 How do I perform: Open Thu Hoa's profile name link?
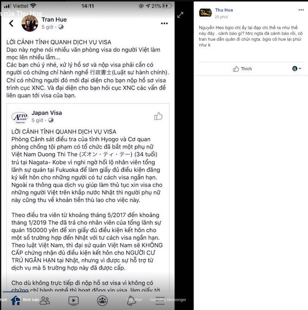click(224, 10)
